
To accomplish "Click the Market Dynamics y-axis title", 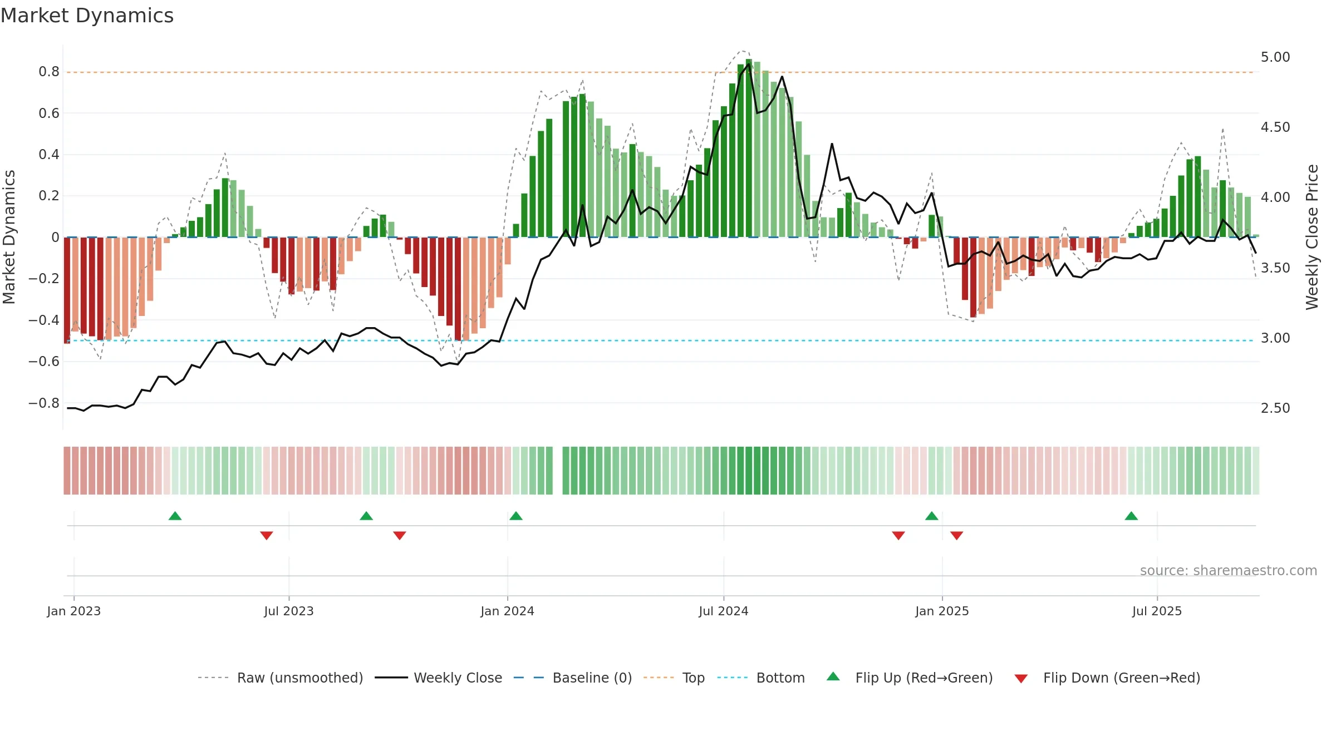I will coord(9,237).
